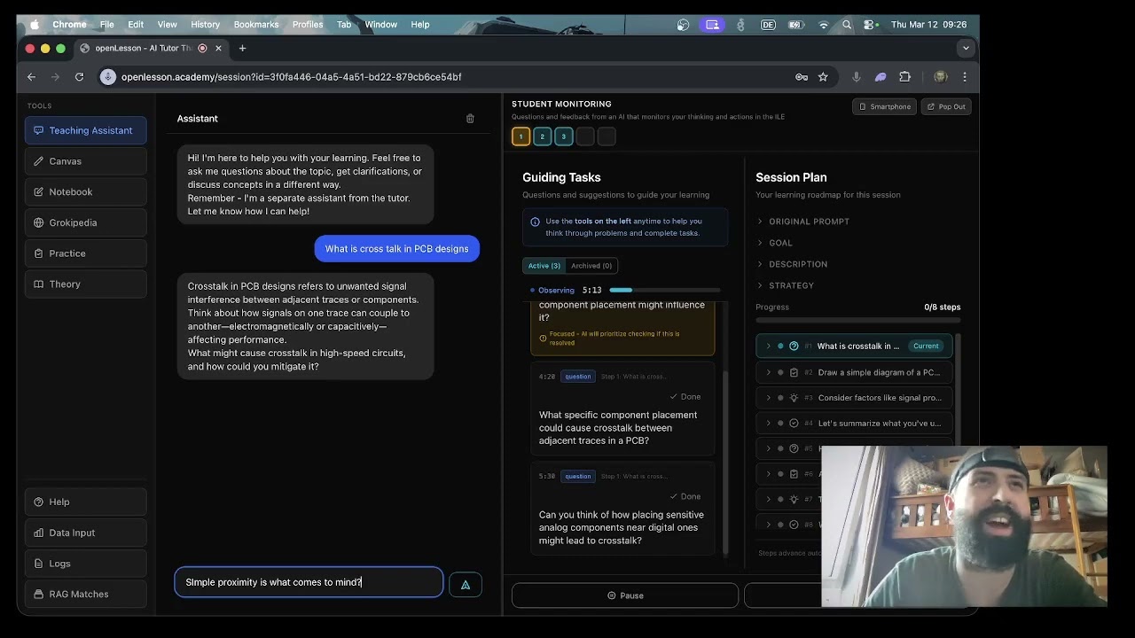Open the Grokipedia tool
Screen dimensions: 1135x638
[86, 222]
